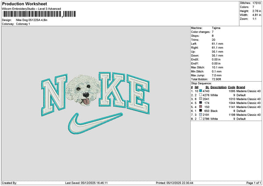Click the "N#" column header
This screenshot has width=263, height=186.
pos(196,87)
